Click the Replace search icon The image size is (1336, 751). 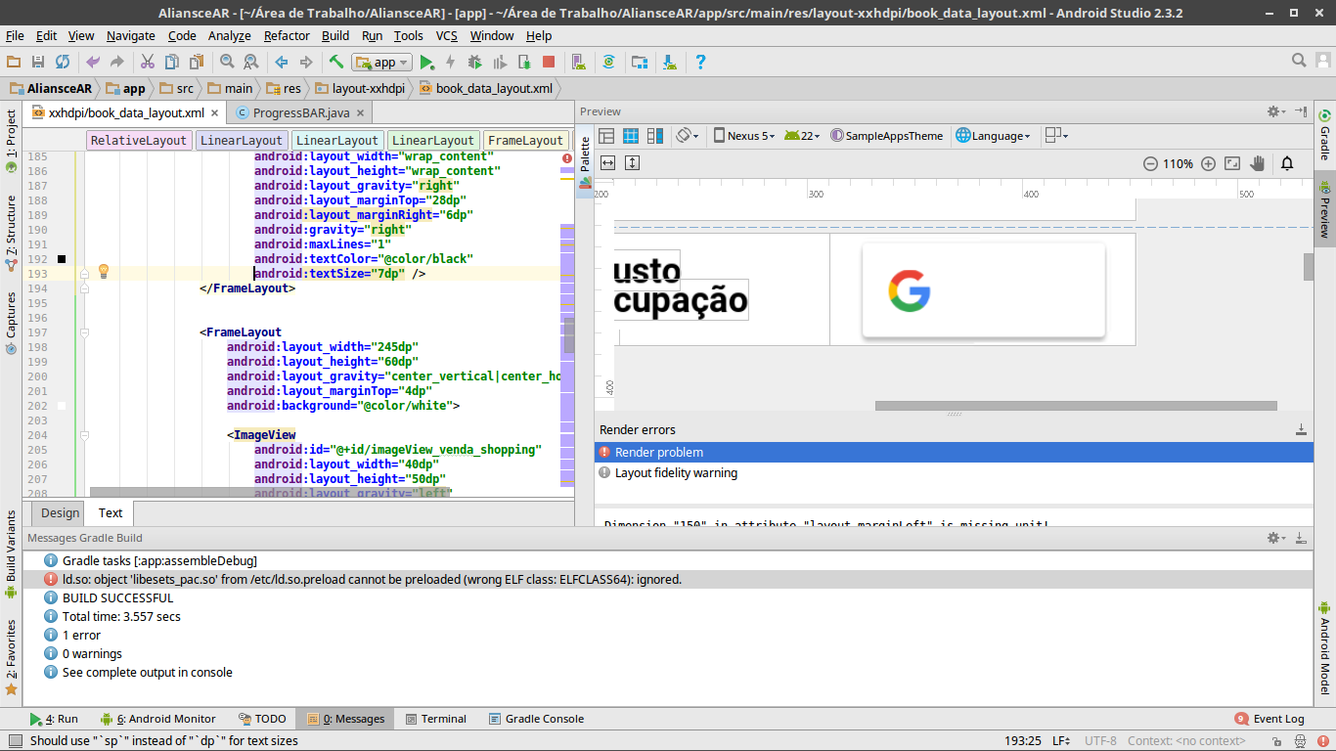[251, 62]
